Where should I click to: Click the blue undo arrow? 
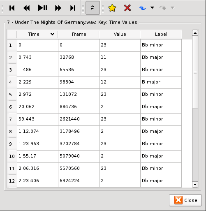click(143, 8)
